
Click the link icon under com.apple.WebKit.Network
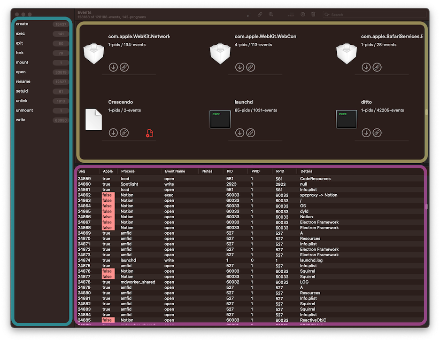[x=124, y=67]
